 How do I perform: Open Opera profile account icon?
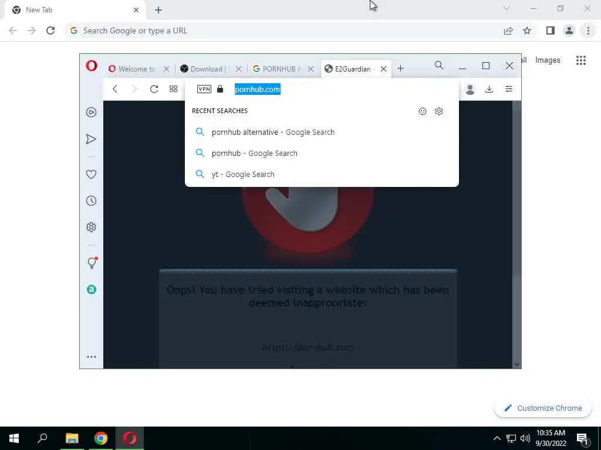coord(470,89)
